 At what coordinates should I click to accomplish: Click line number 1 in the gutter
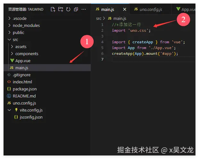coord(102,25)
